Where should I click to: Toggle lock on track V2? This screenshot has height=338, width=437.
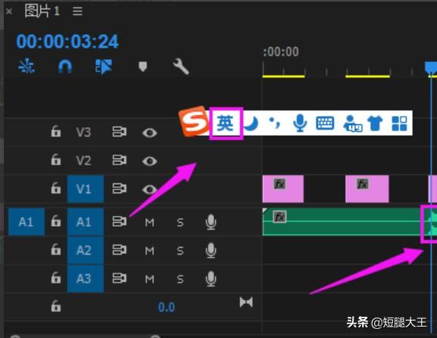(56, 160)
